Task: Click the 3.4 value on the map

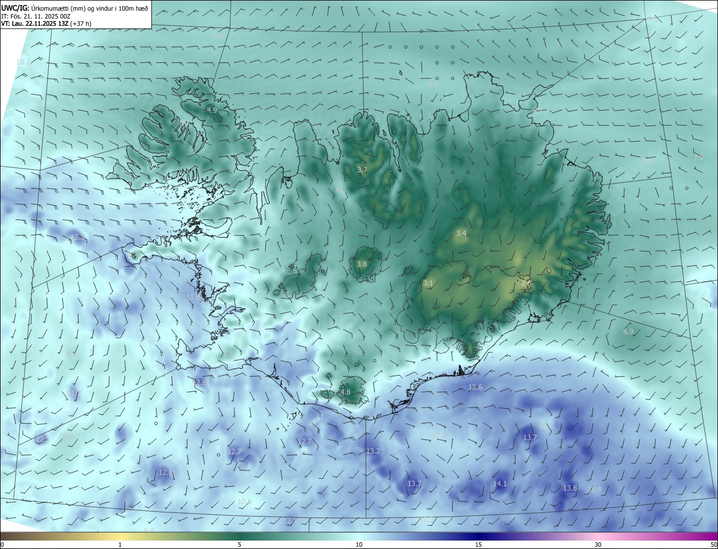Action: (x=461, y=233)
